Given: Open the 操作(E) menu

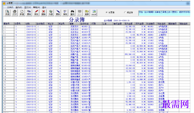Looking at the screenshot, I should (x=19, y=7).
